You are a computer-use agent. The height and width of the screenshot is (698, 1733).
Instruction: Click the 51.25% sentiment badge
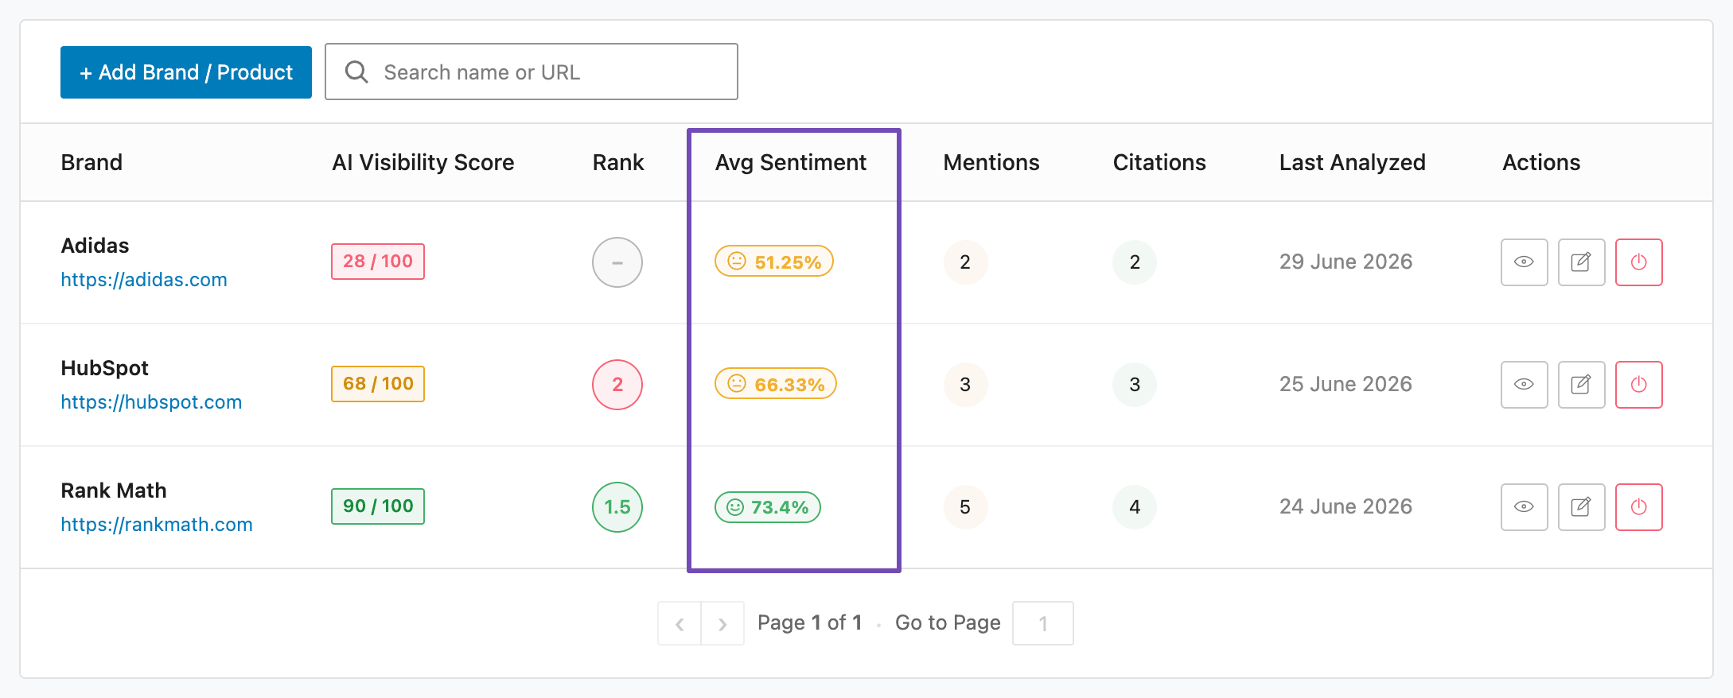pos(774,262)
